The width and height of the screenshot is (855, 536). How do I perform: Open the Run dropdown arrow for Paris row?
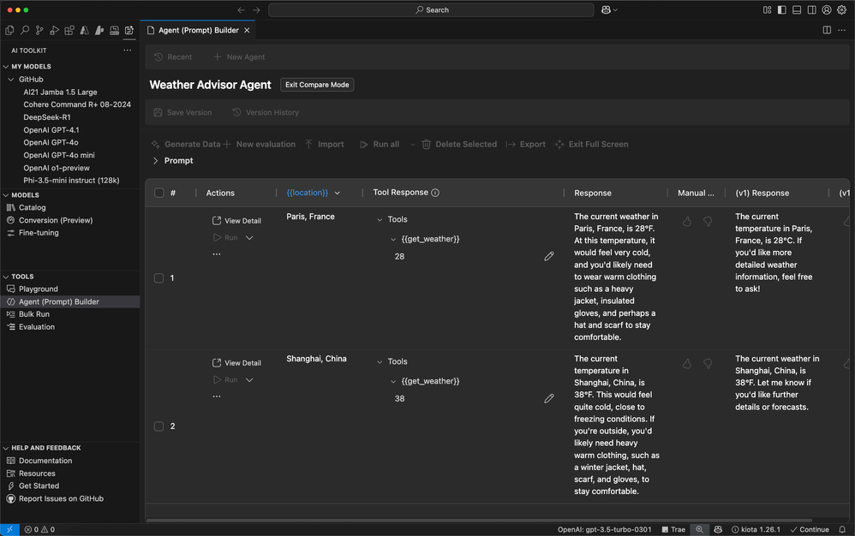pos(249,237)
